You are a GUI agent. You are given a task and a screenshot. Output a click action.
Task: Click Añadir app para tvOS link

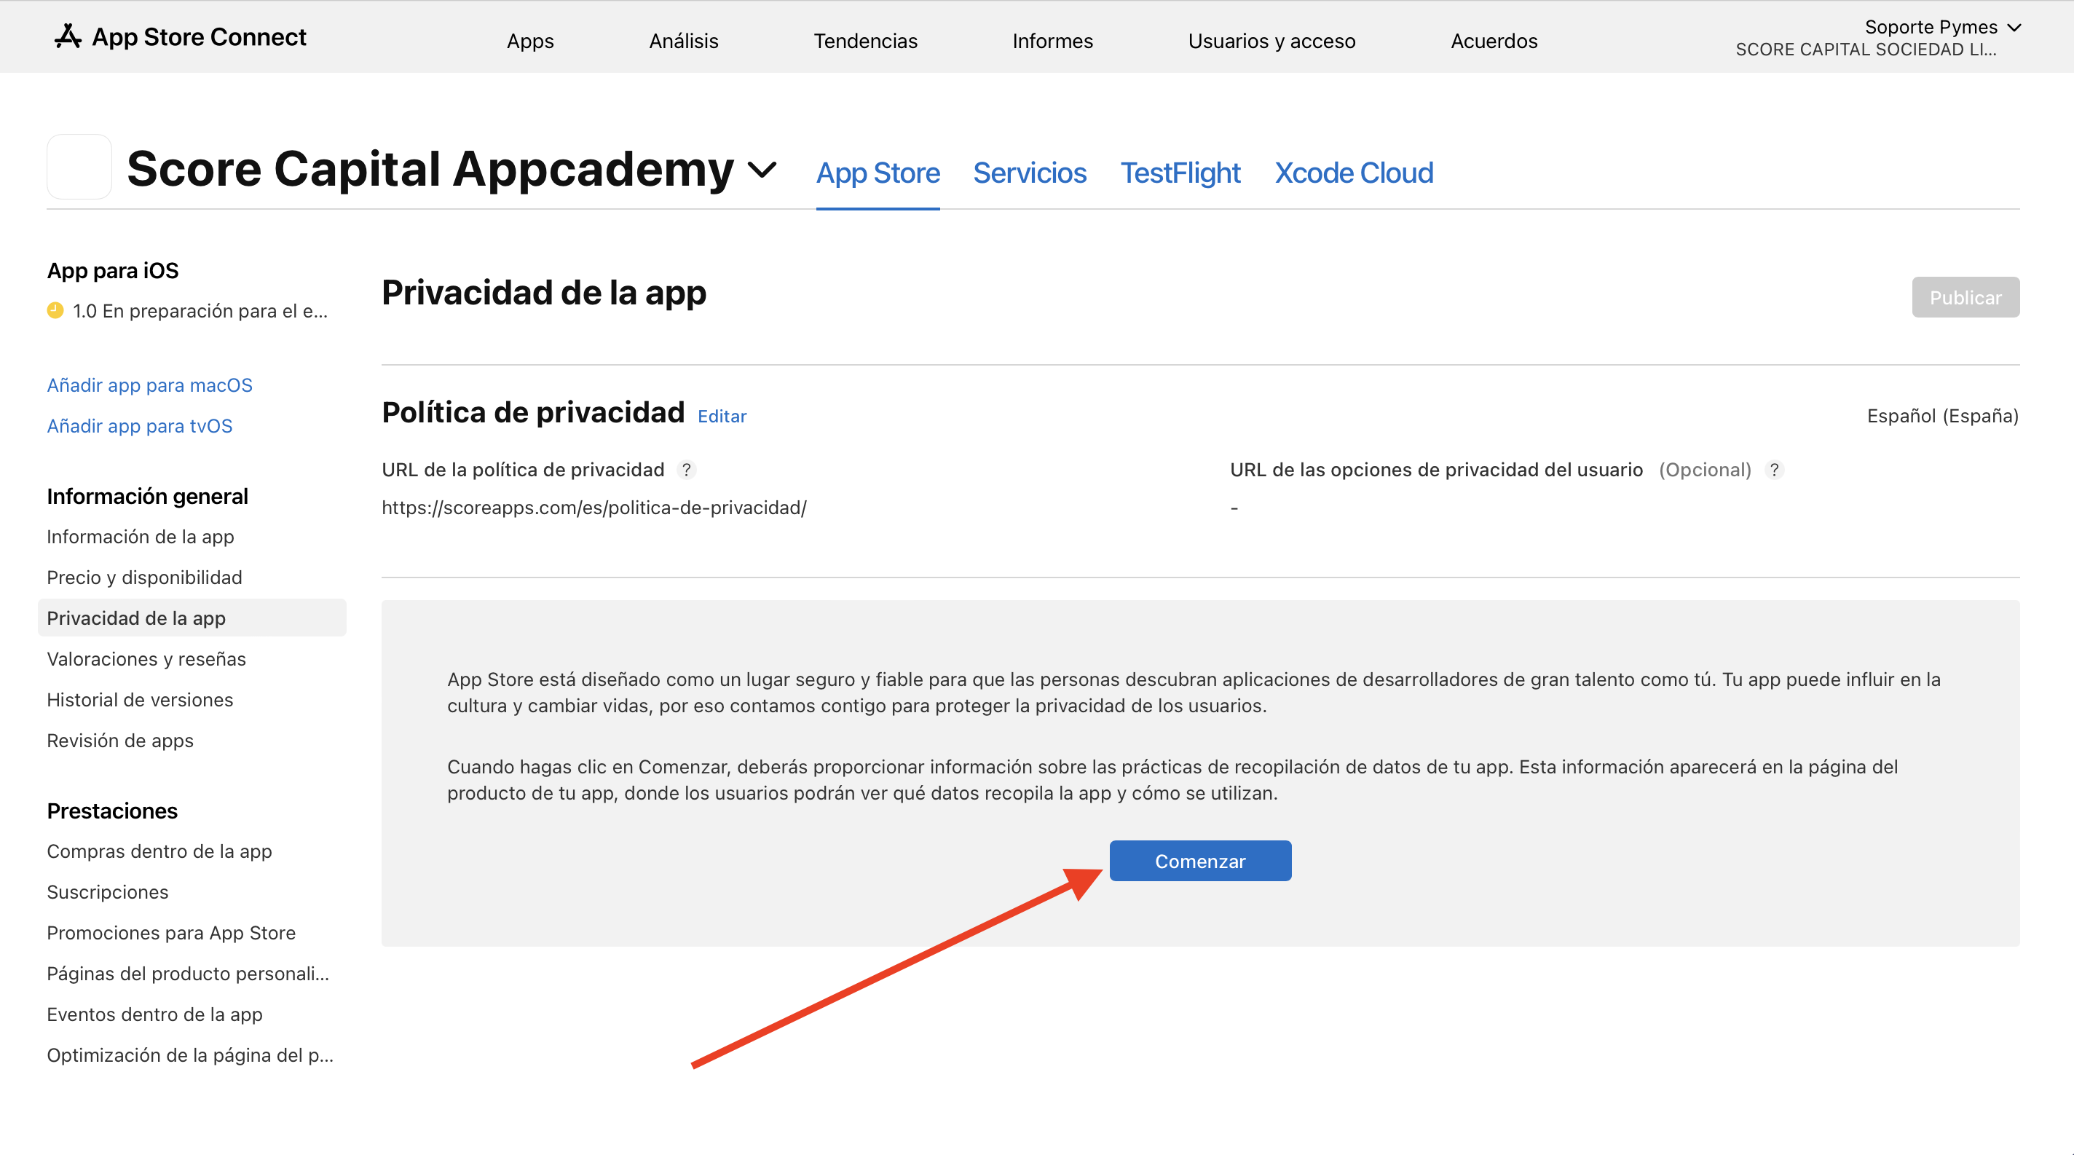click(x=139, y=426)
